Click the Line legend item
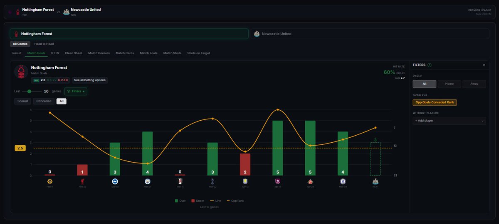 coord(215,201)
